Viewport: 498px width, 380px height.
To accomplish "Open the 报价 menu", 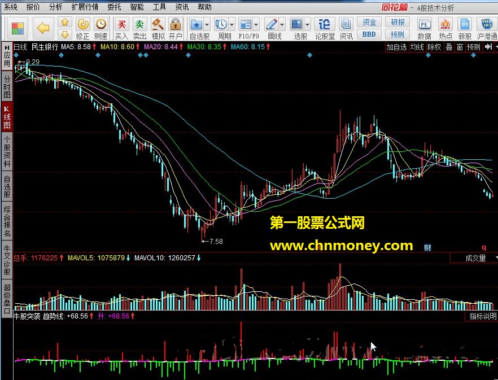I will (x=33, y=7).
